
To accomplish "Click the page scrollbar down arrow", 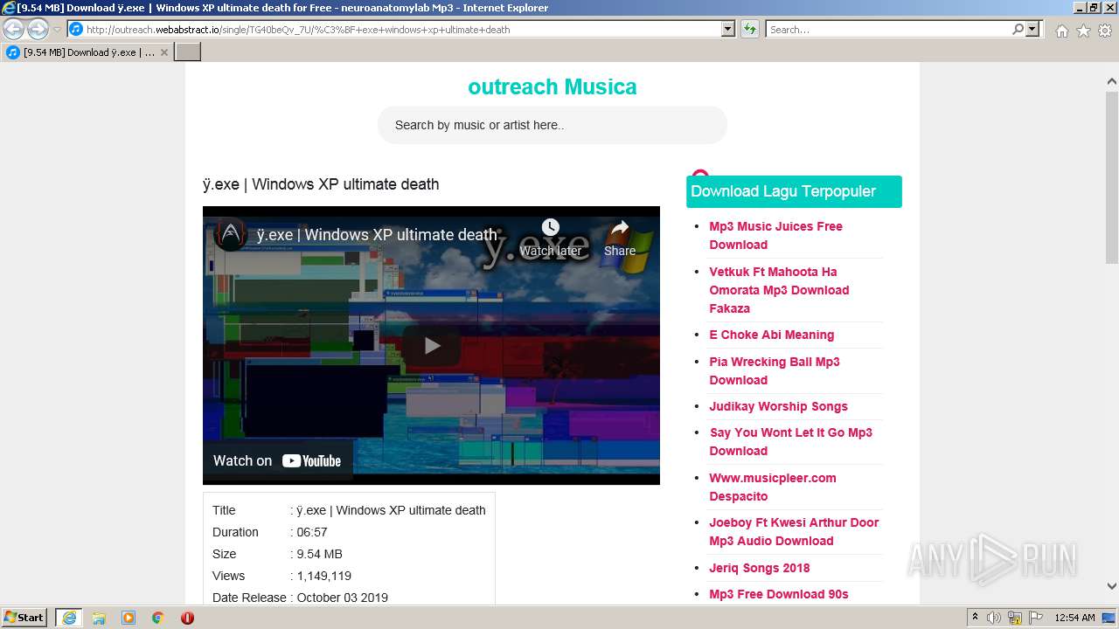I will tap(1111, 587).
